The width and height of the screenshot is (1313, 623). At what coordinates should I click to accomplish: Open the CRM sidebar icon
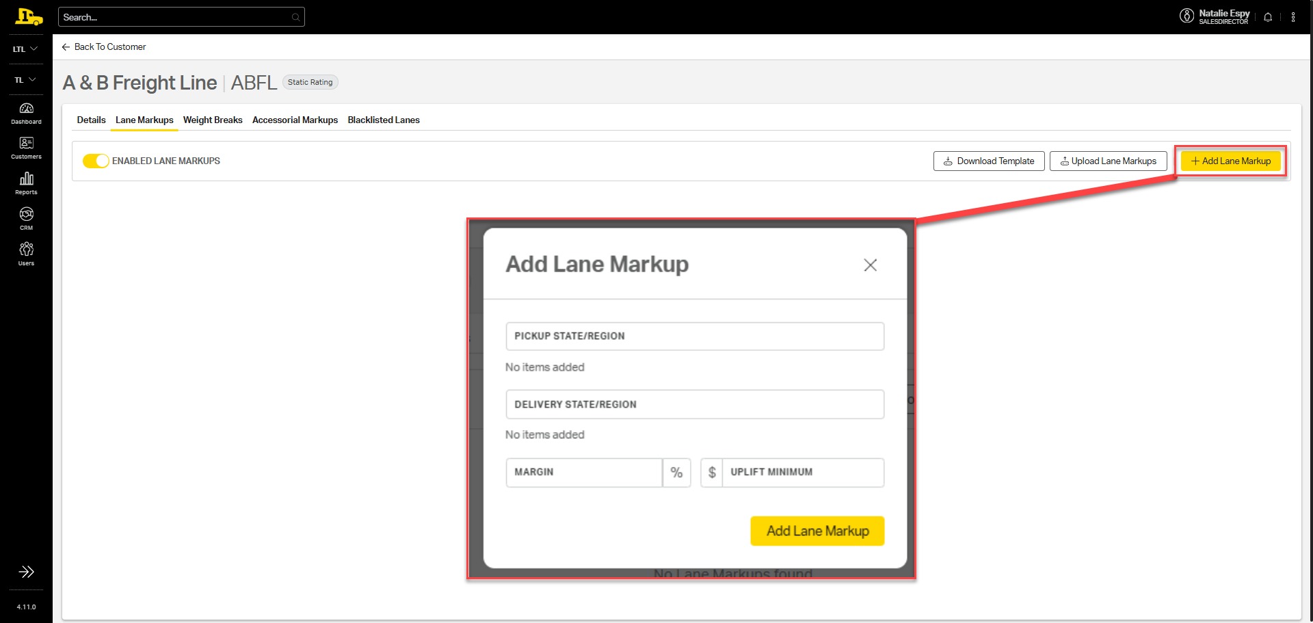[26, 220]
